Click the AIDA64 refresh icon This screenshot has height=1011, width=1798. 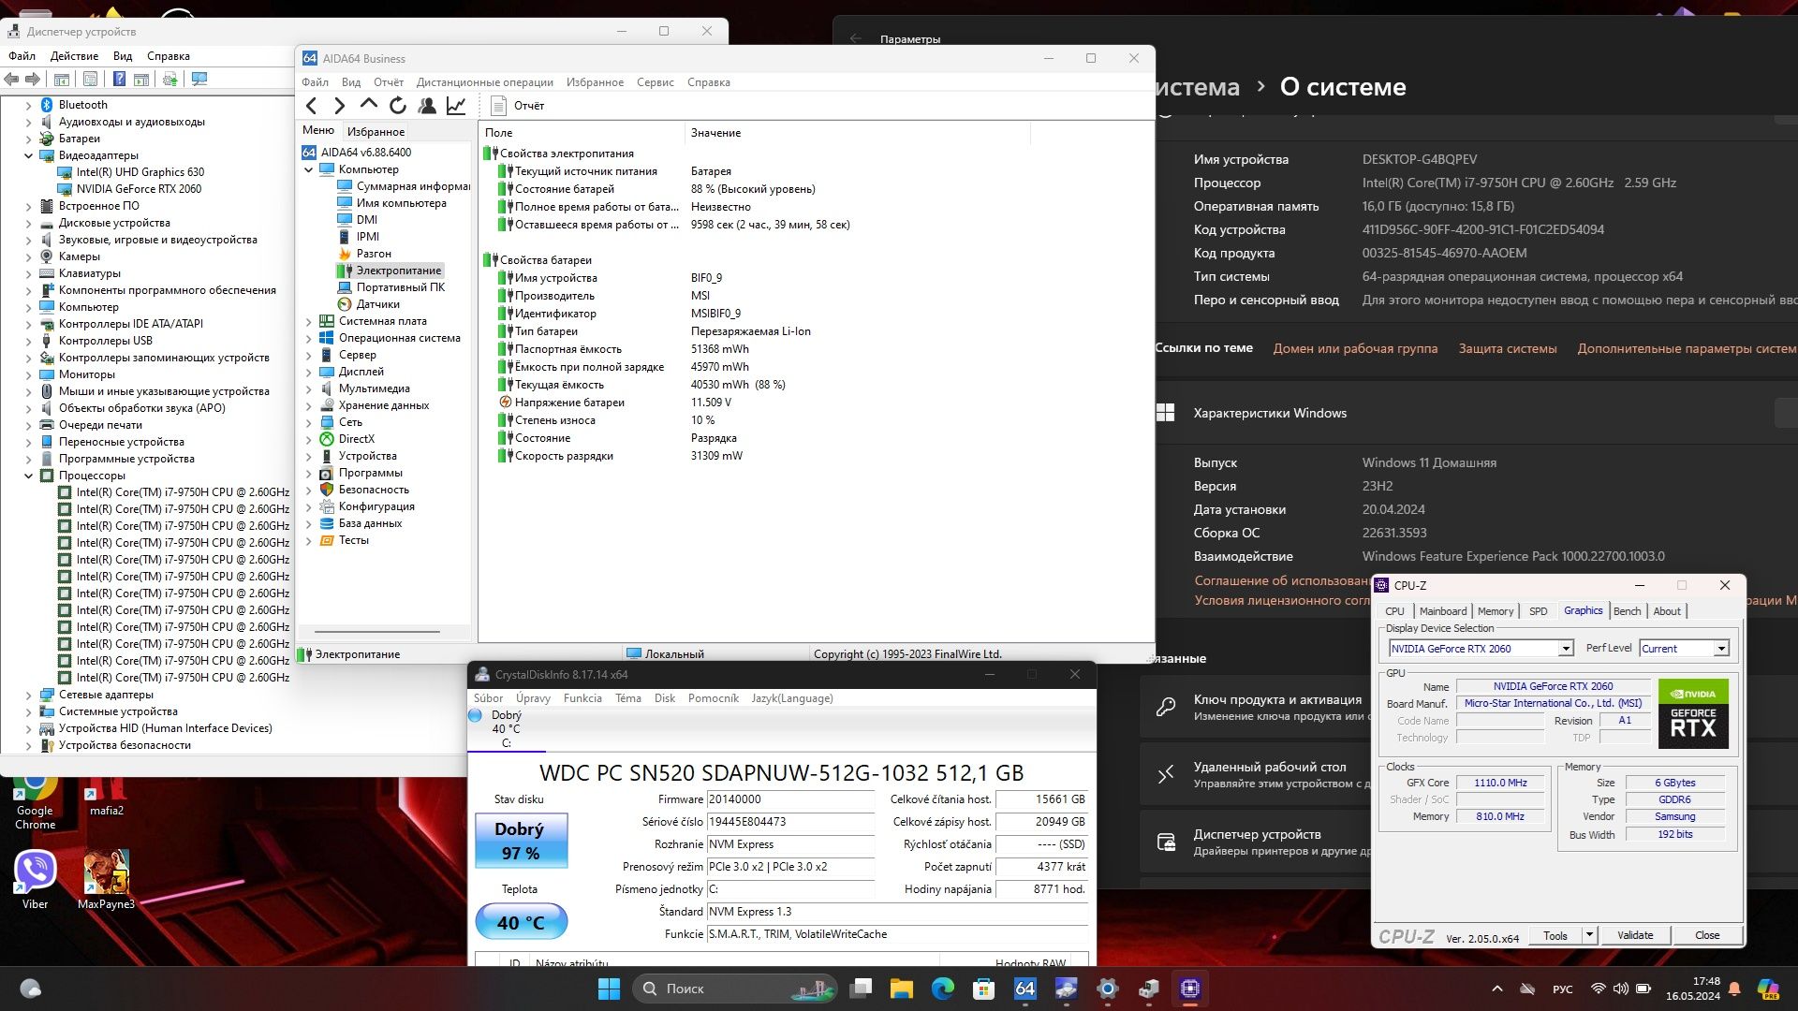(398, 106)
